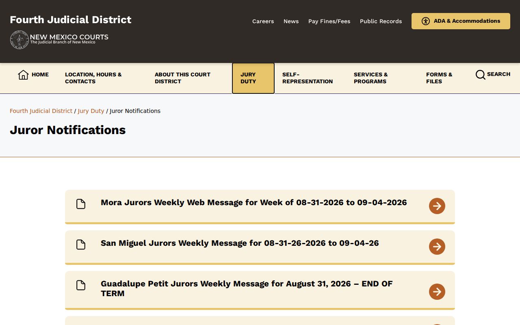Open Mora Jurors message via arrow icon
The width and height of the screenshot is (520, 325).
pyautogui.click(x=437, y=206)
